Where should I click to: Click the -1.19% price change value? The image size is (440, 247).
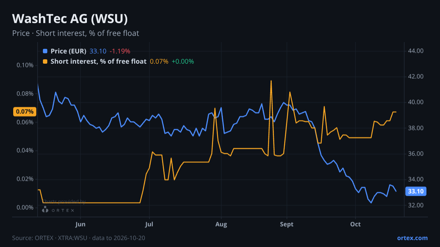click(x=120, y=51)
